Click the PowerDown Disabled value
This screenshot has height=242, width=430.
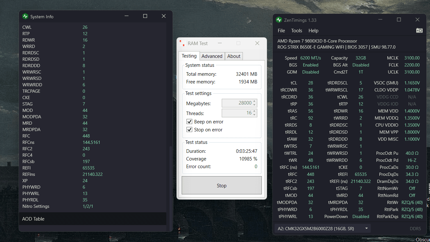pyautogui.click(x=361, y=216)
